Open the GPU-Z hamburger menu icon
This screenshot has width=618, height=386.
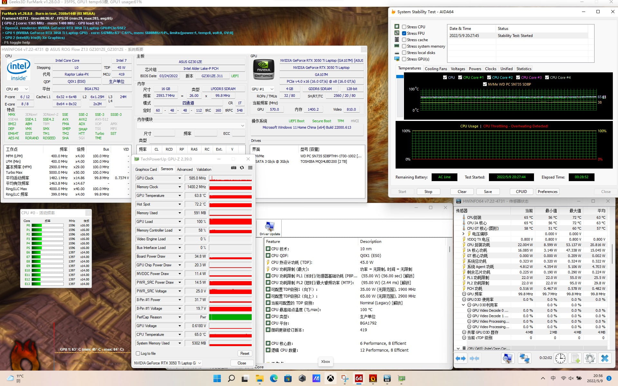pos(250,168)
